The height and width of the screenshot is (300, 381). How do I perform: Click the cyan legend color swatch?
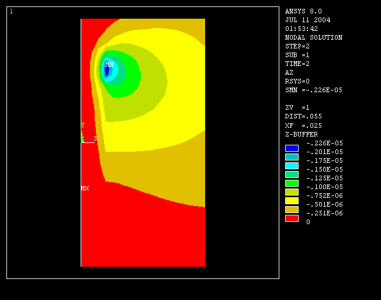292,166
